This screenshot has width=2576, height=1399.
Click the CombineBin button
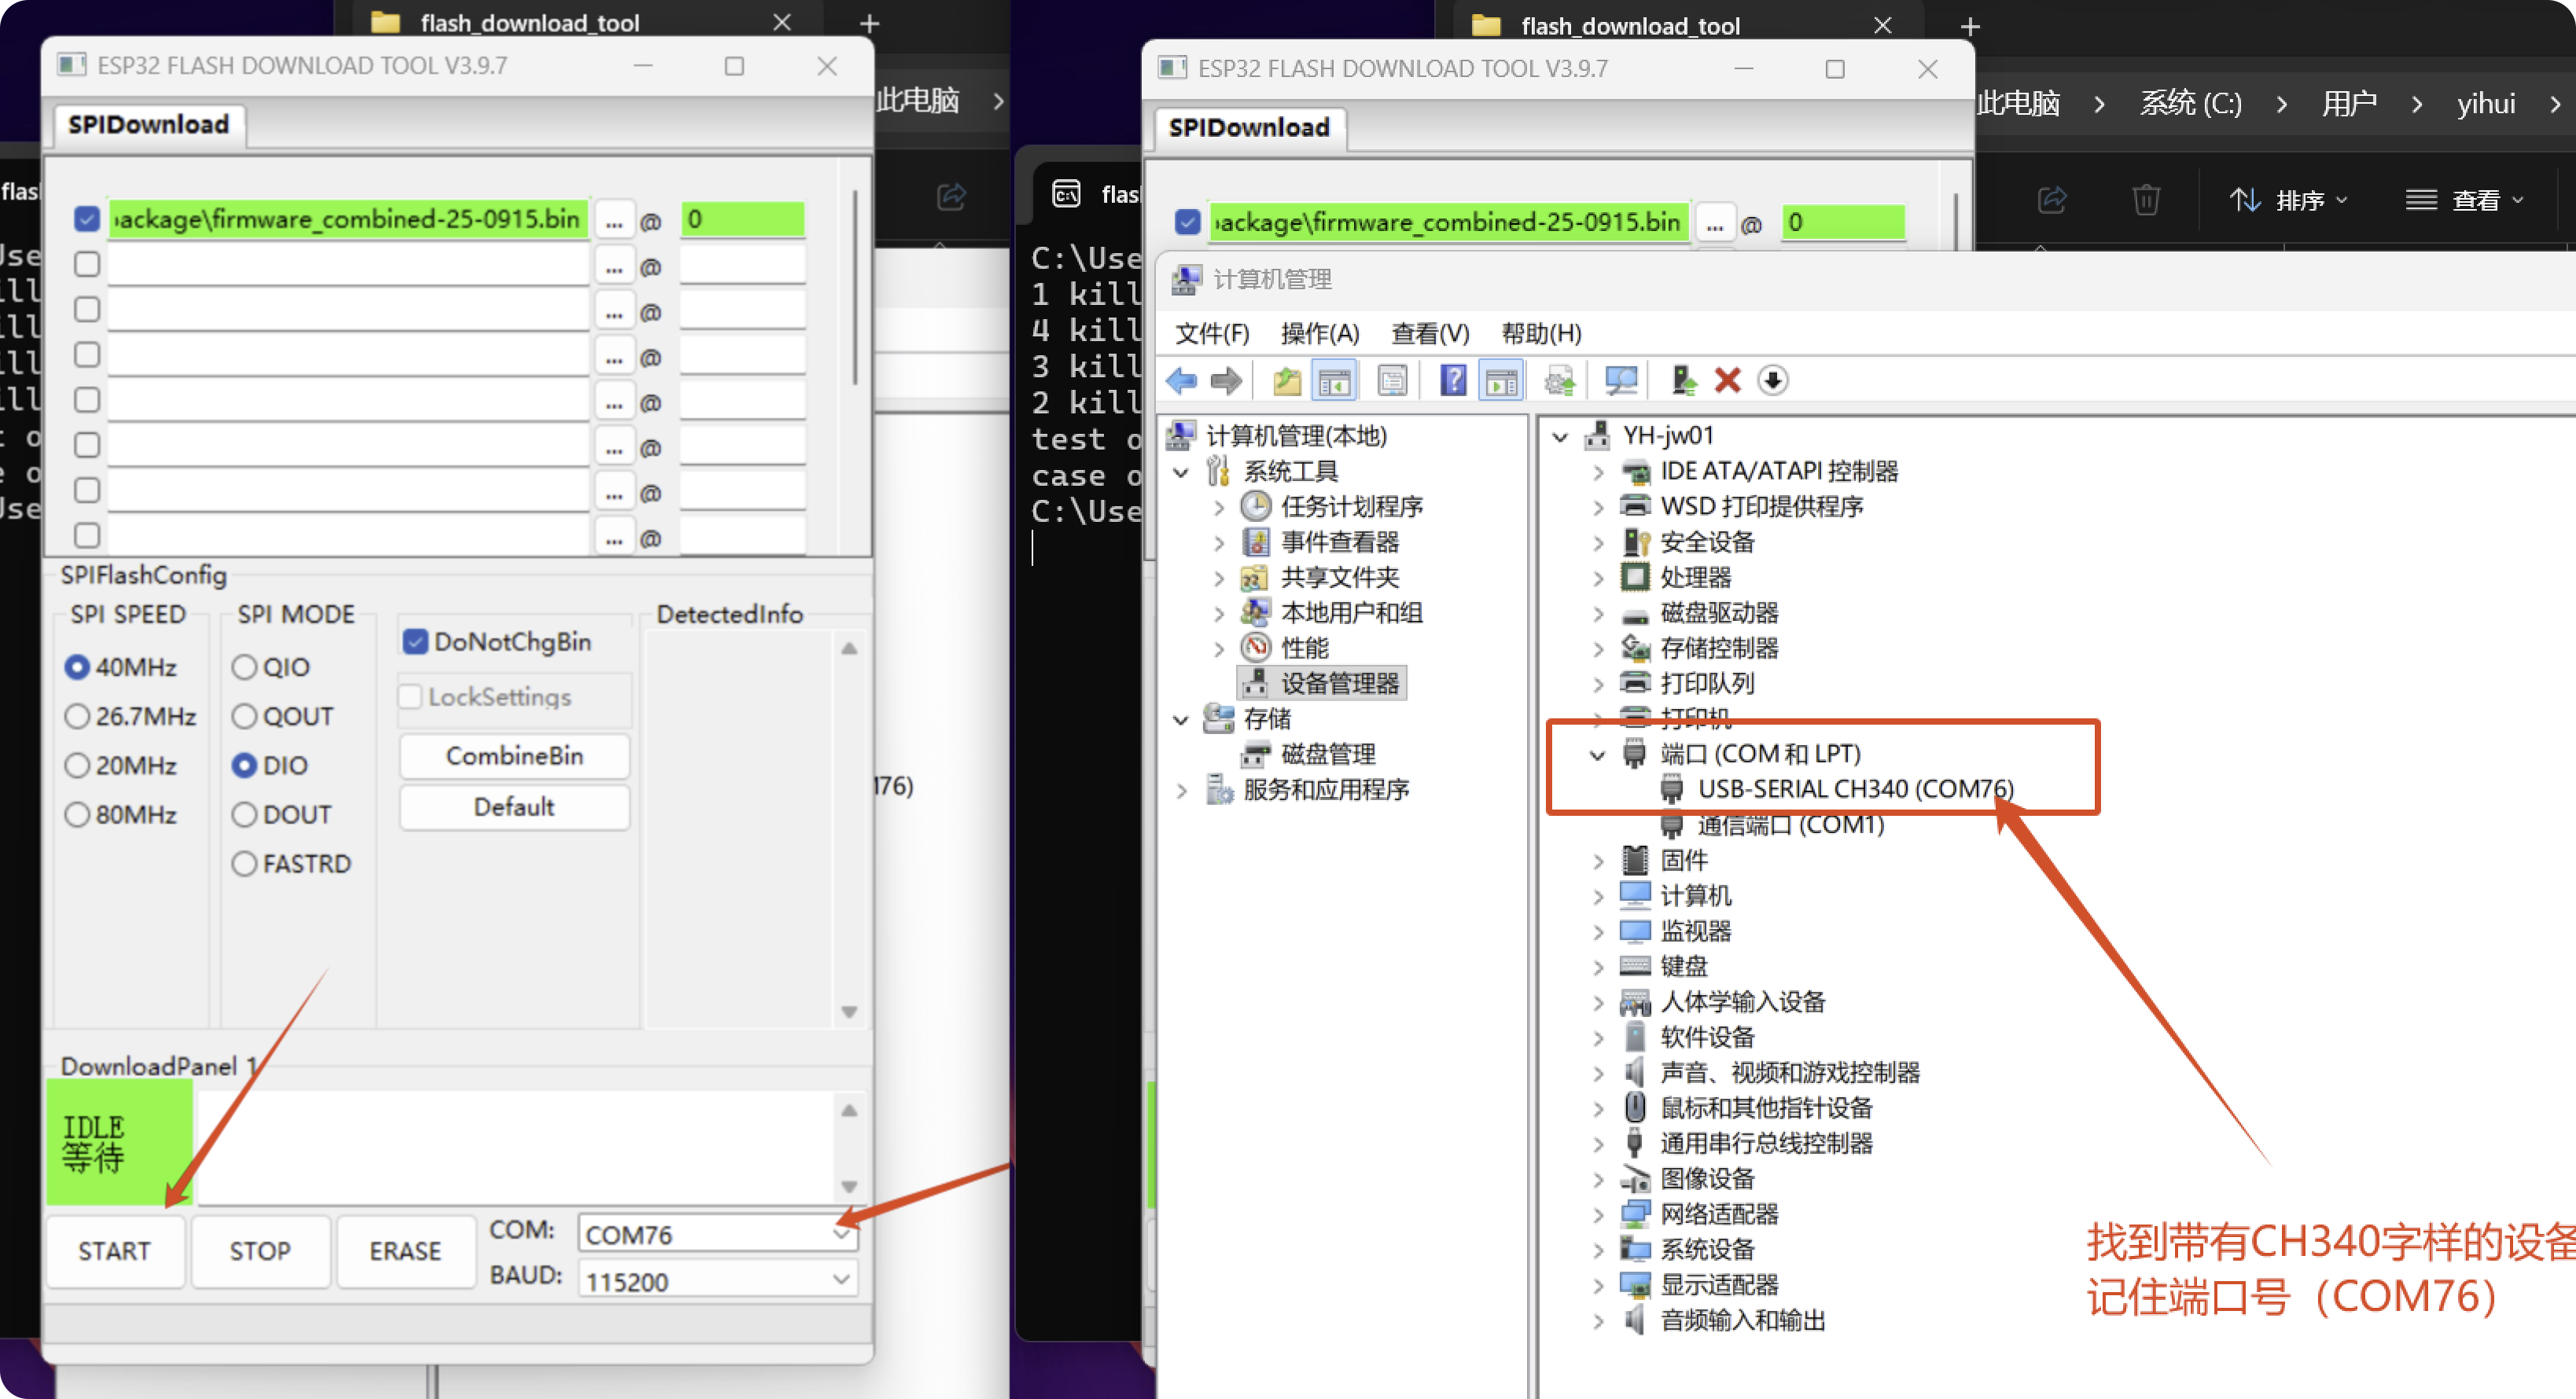[514, 756]
